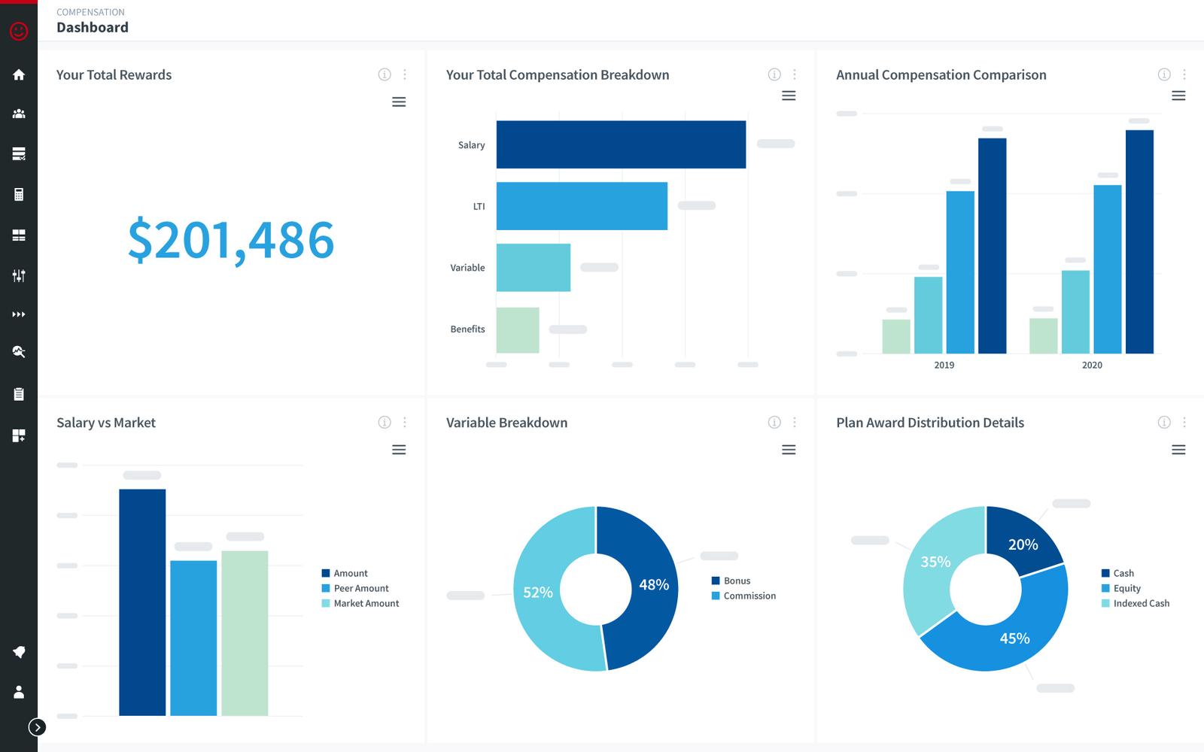Open the Calculator tool in the sidebar
Image resolution: width=1204 pixels, height=752 pixels.
pos(19,194)
